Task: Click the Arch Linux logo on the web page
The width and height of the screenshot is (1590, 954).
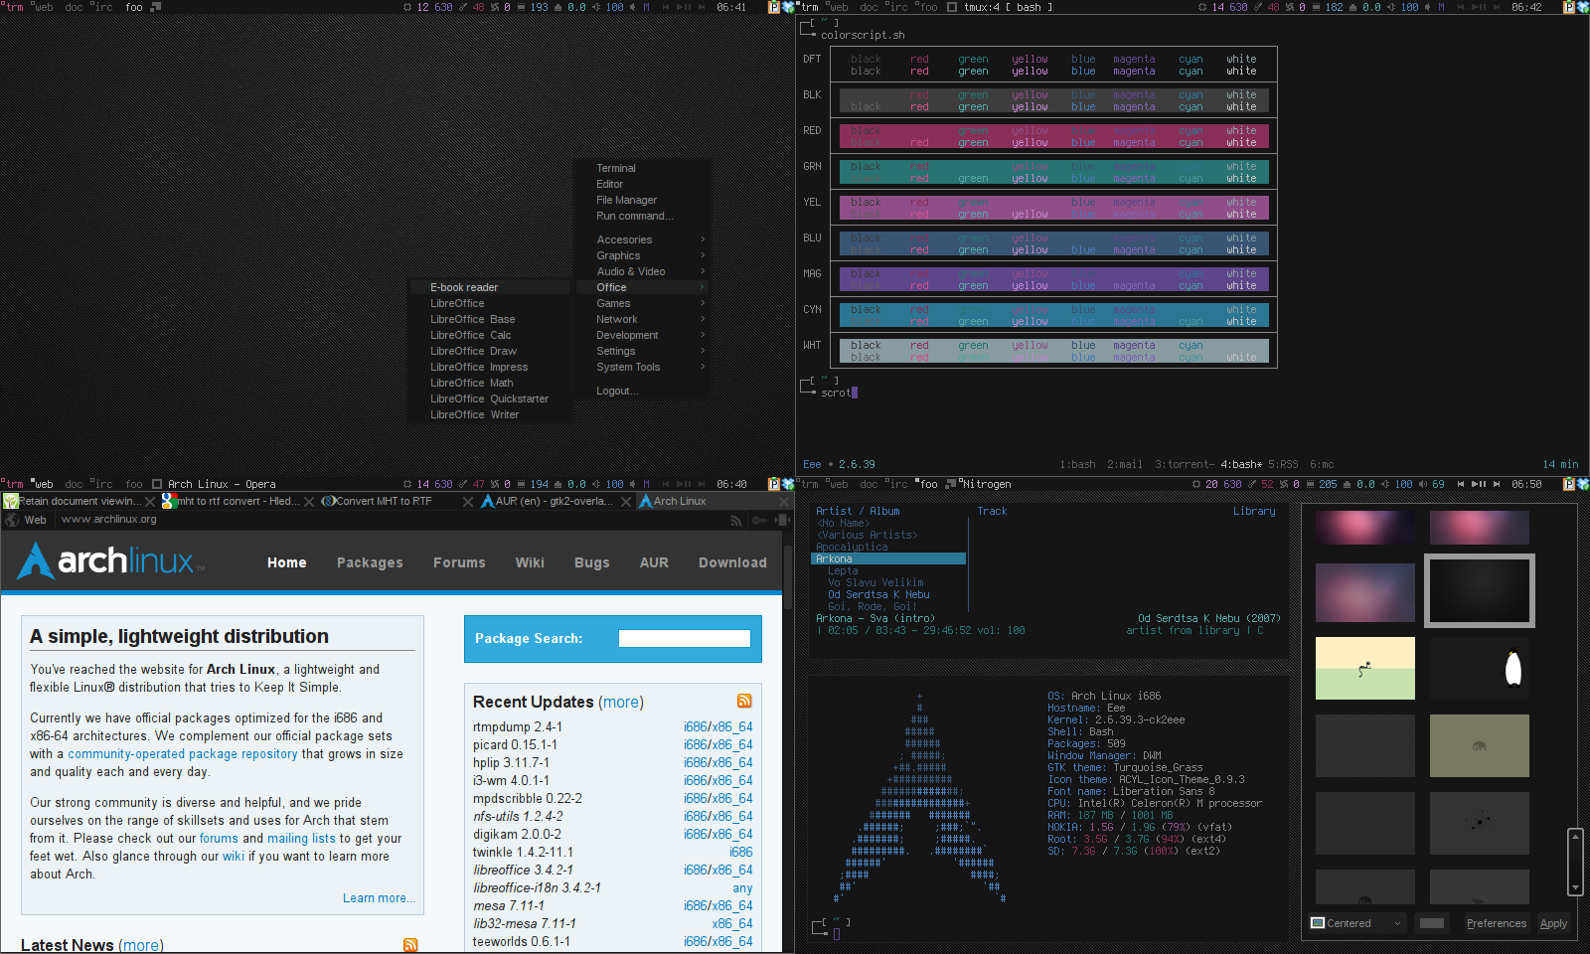Action: pyautogui.click(x=110, y=560)
